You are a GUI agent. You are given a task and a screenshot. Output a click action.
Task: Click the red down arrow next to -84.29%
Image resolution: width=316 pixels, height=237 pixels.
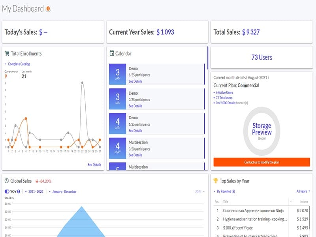point(37,181)
